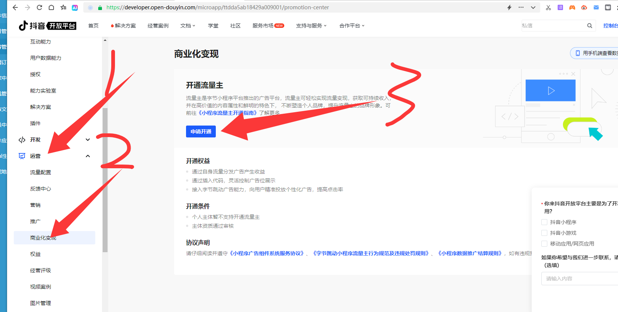Click the lightning speed mode icon
This screenshot has height=312, width=618.
[509, 7]
